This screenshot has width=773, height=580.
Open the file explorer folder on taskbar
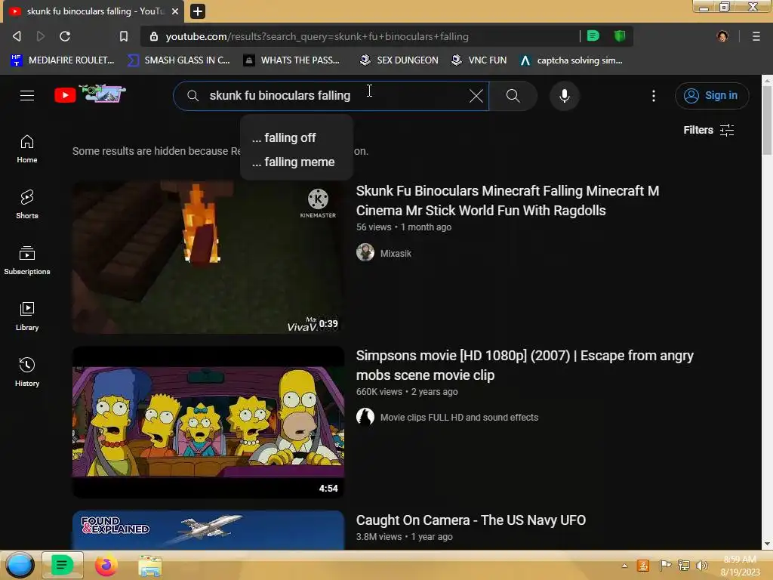150,566
